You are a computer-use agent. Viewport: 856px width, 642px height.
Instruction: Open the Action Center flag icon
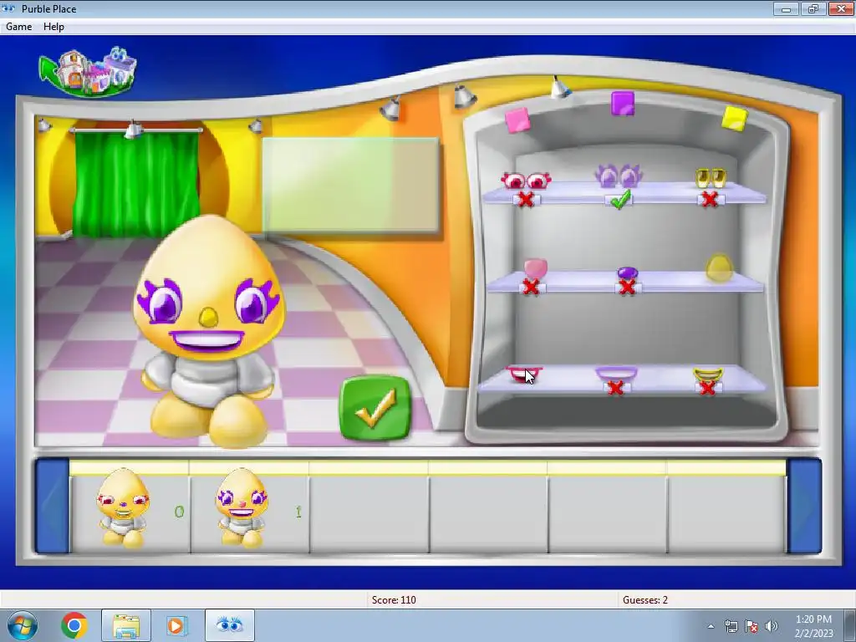[x=752, y=626]
